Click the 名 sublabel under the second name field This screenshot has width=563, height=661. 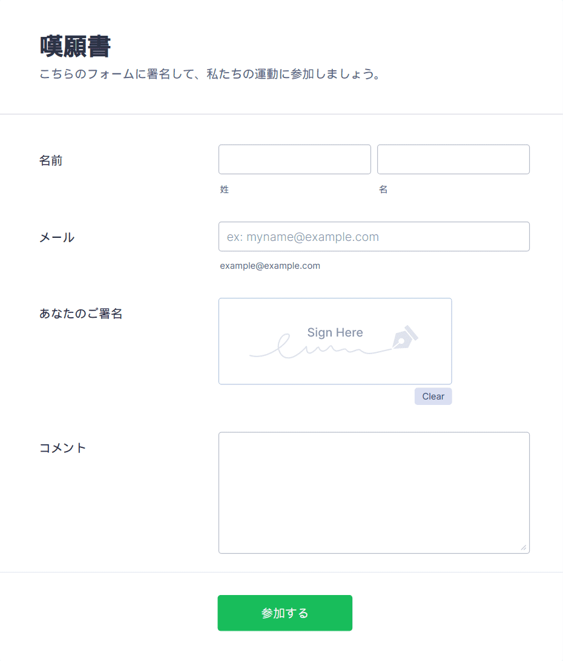pyautogui.click(x=383, y=189)
